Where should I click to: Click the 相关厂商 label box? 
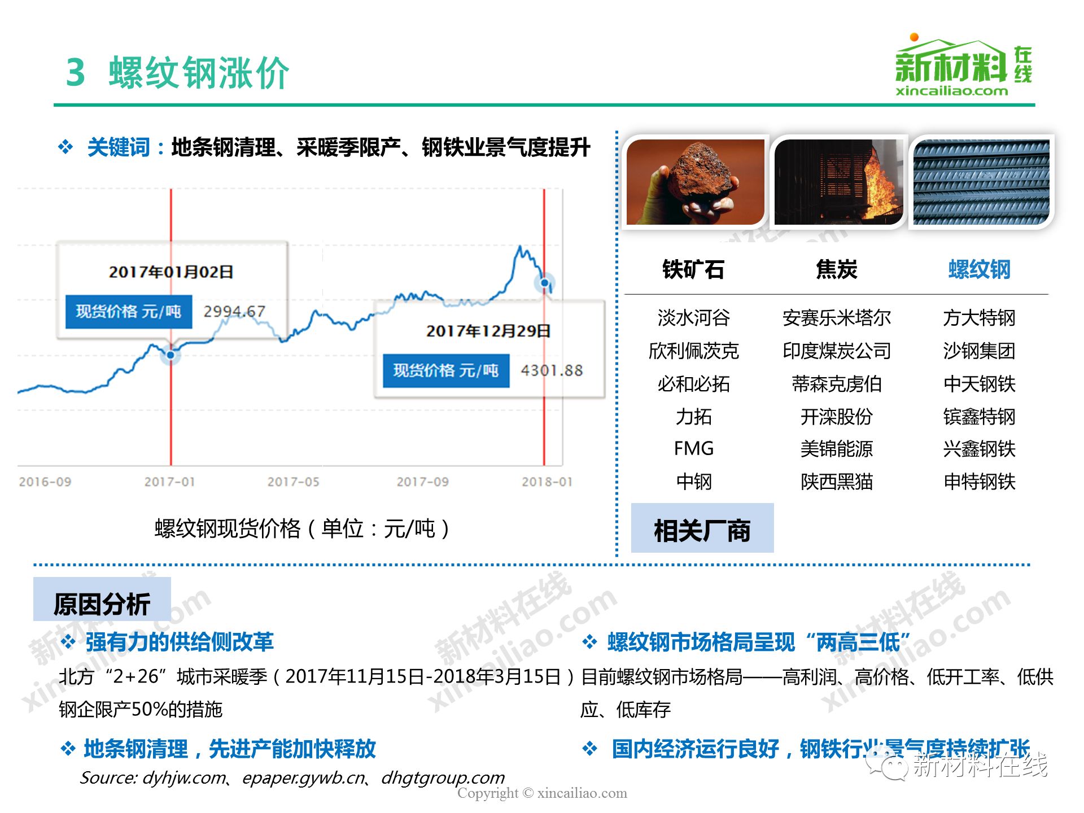pos(702,528)
